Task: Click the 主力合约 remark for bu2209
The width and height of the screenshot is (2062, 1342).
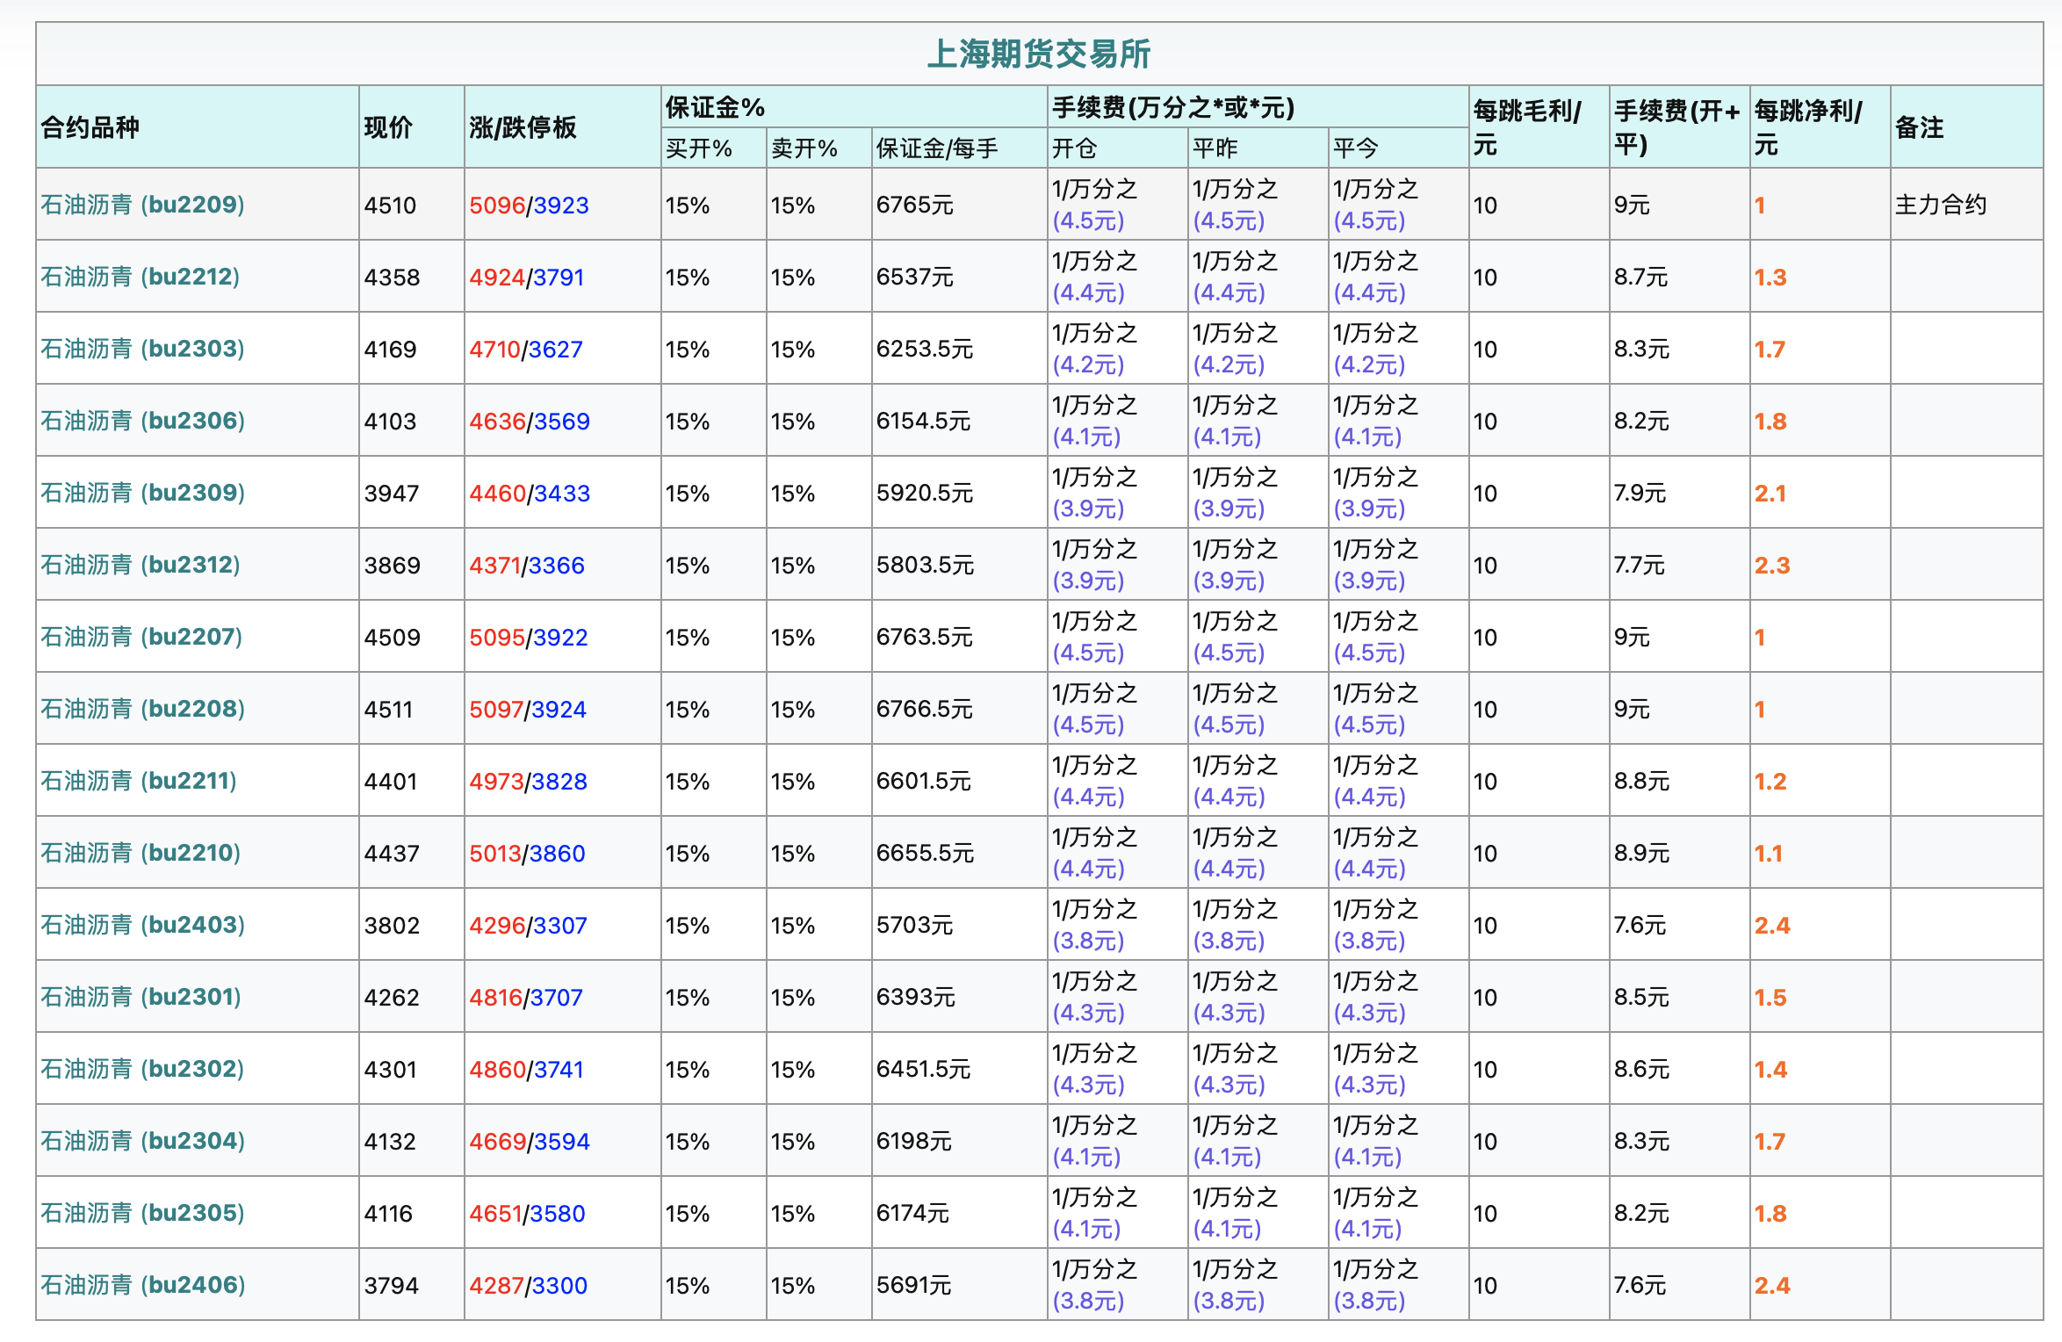Action: pyautogui.click(x=1940, y=205)
